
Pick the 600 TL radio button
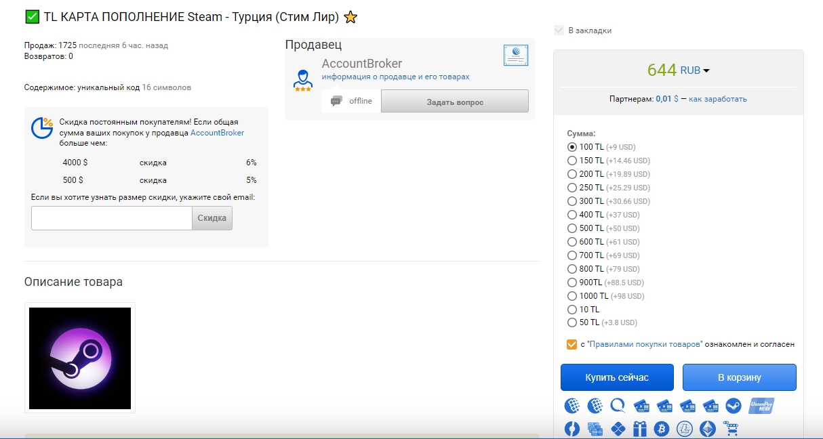pos(572,242)
